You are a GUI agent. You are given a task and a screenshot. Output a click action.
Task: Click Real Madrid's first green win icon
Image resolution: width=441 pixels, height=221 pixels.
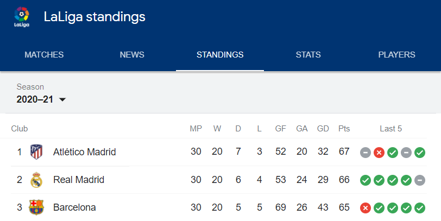click(x=366, y=180)
